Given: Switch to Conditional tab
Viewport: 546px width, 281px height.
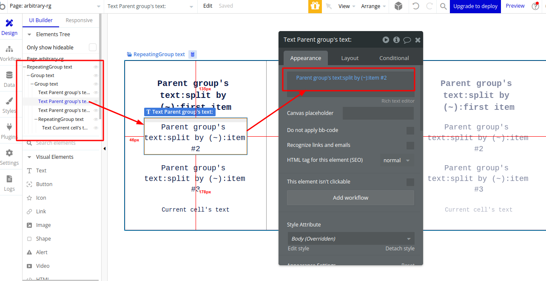Looking at the screenshot, I should coord(394,58).
